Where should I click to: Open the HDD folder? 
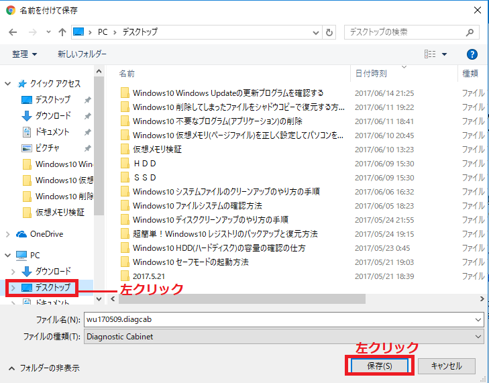pyautogui.click(x=144, y=163)
